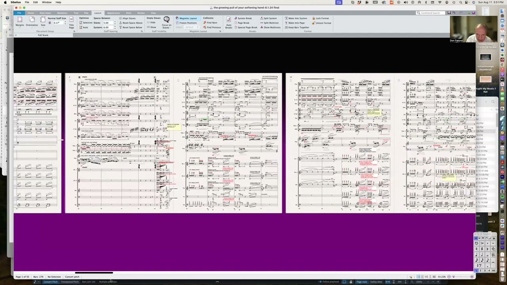Insert a Special Page Break
The width and height of the screenshot is (507, 285).
point(246,27)
